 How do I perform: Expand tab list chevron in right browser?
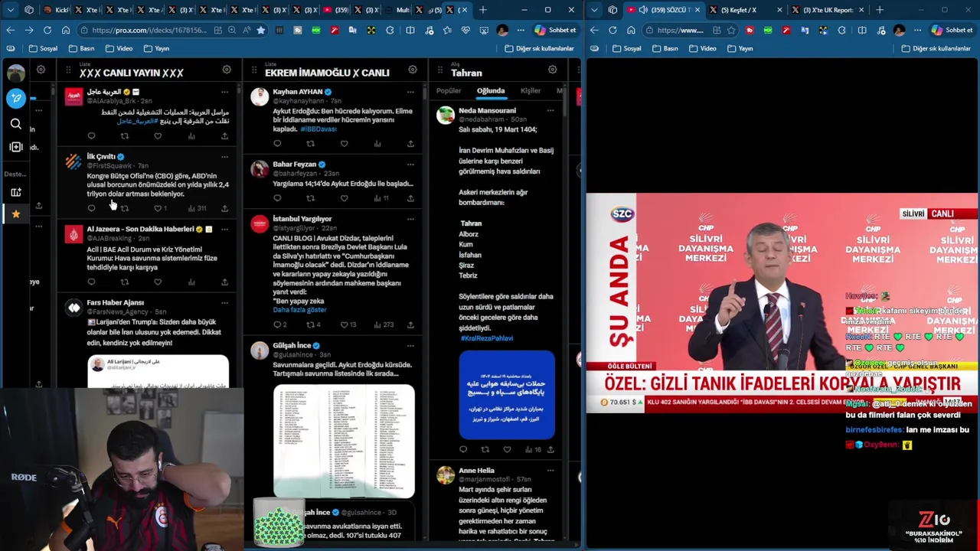pos(593,10)
